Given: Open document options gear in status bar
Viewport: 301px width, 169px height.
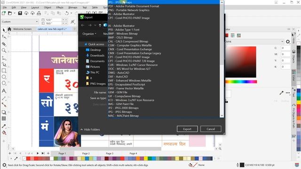Looking at the screenshot, I should [4, 165].
